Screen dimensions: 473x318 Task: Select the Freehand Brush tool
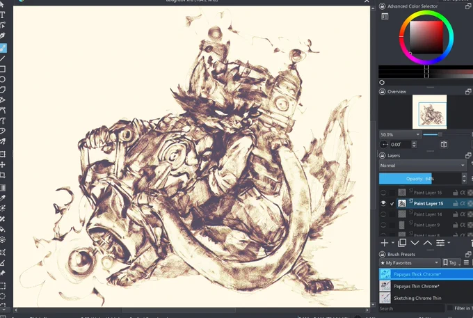pos(3,48)
